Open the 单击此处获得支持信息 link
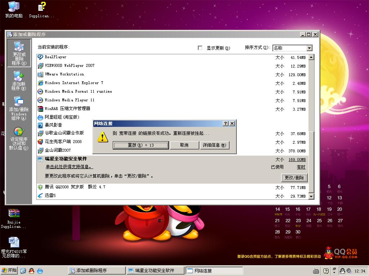Screen dimensions: 369x276 coord(70,167)
